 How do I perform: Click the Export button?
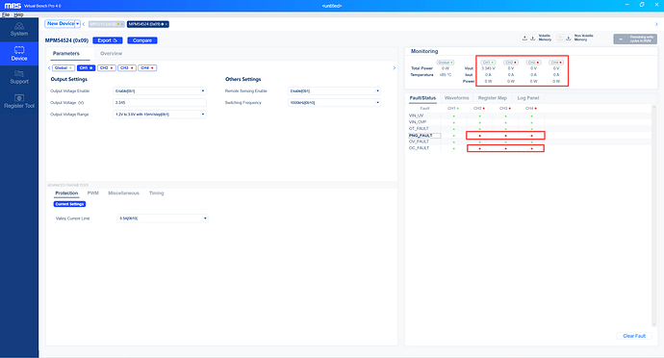(108, 40)
